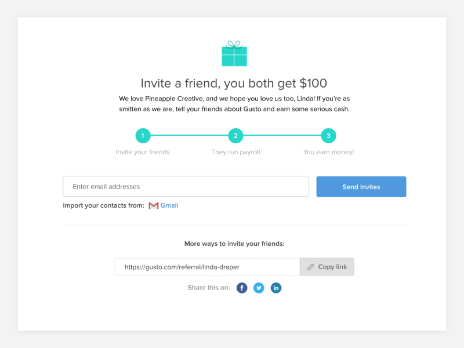Image resolution: width=464 pixels, height=348 pixels.
Task: Click the "Share this on:" label
Action: (209, 288)
